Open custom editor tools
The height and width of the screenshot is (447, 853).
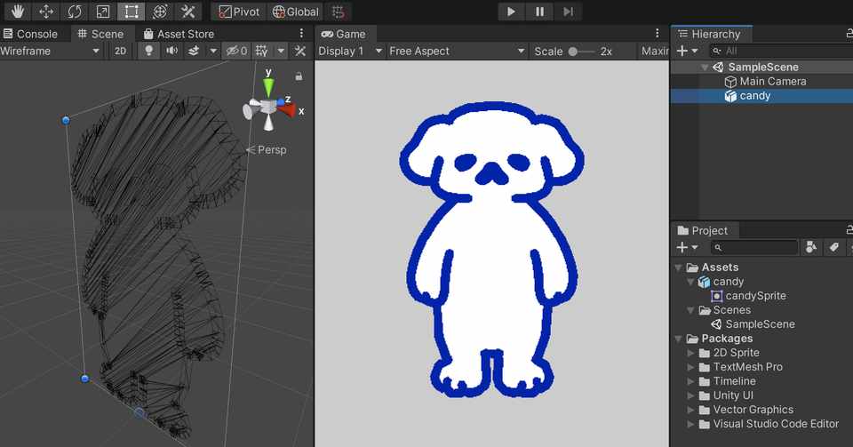(x=187, y=12)
